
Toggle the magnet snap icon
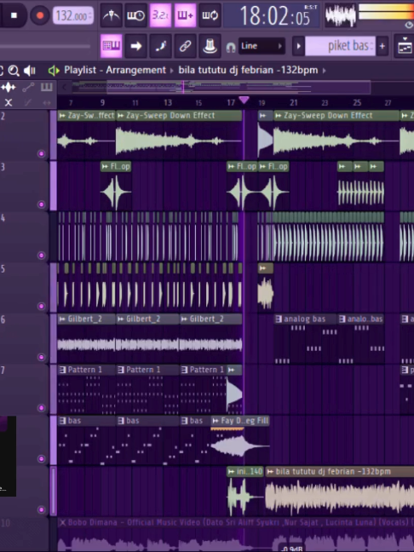[x=231, y=47]
